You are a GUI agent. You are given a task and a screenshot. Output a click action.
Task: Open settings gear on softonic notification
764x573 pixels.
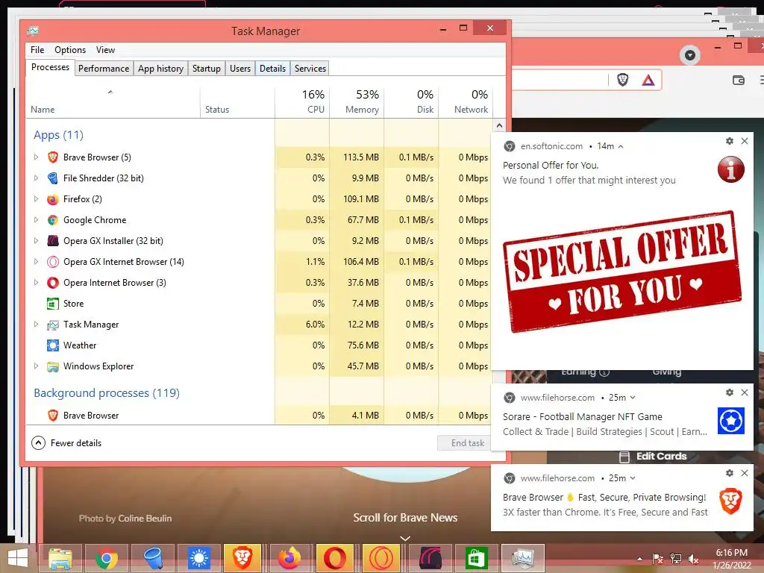click(730, 141)
